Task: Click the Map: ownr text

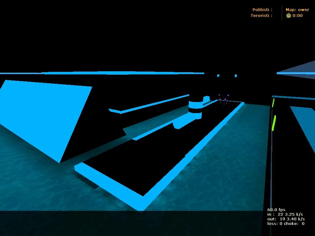Action: [297, 10]
